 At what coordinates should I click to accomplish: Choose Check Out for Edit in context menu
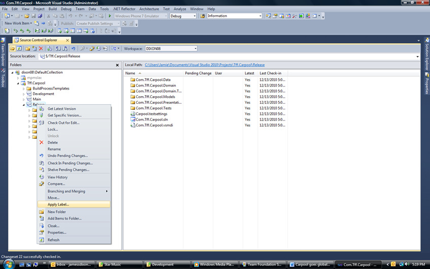coord(74,123)
